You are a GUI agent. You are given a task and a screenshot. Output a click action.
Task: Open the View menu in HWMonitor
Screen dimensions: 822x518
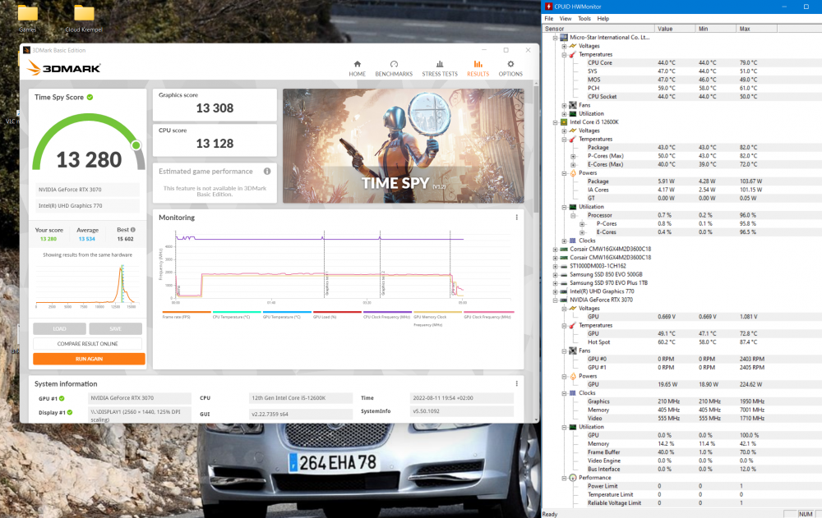click(x=566, y=18)
